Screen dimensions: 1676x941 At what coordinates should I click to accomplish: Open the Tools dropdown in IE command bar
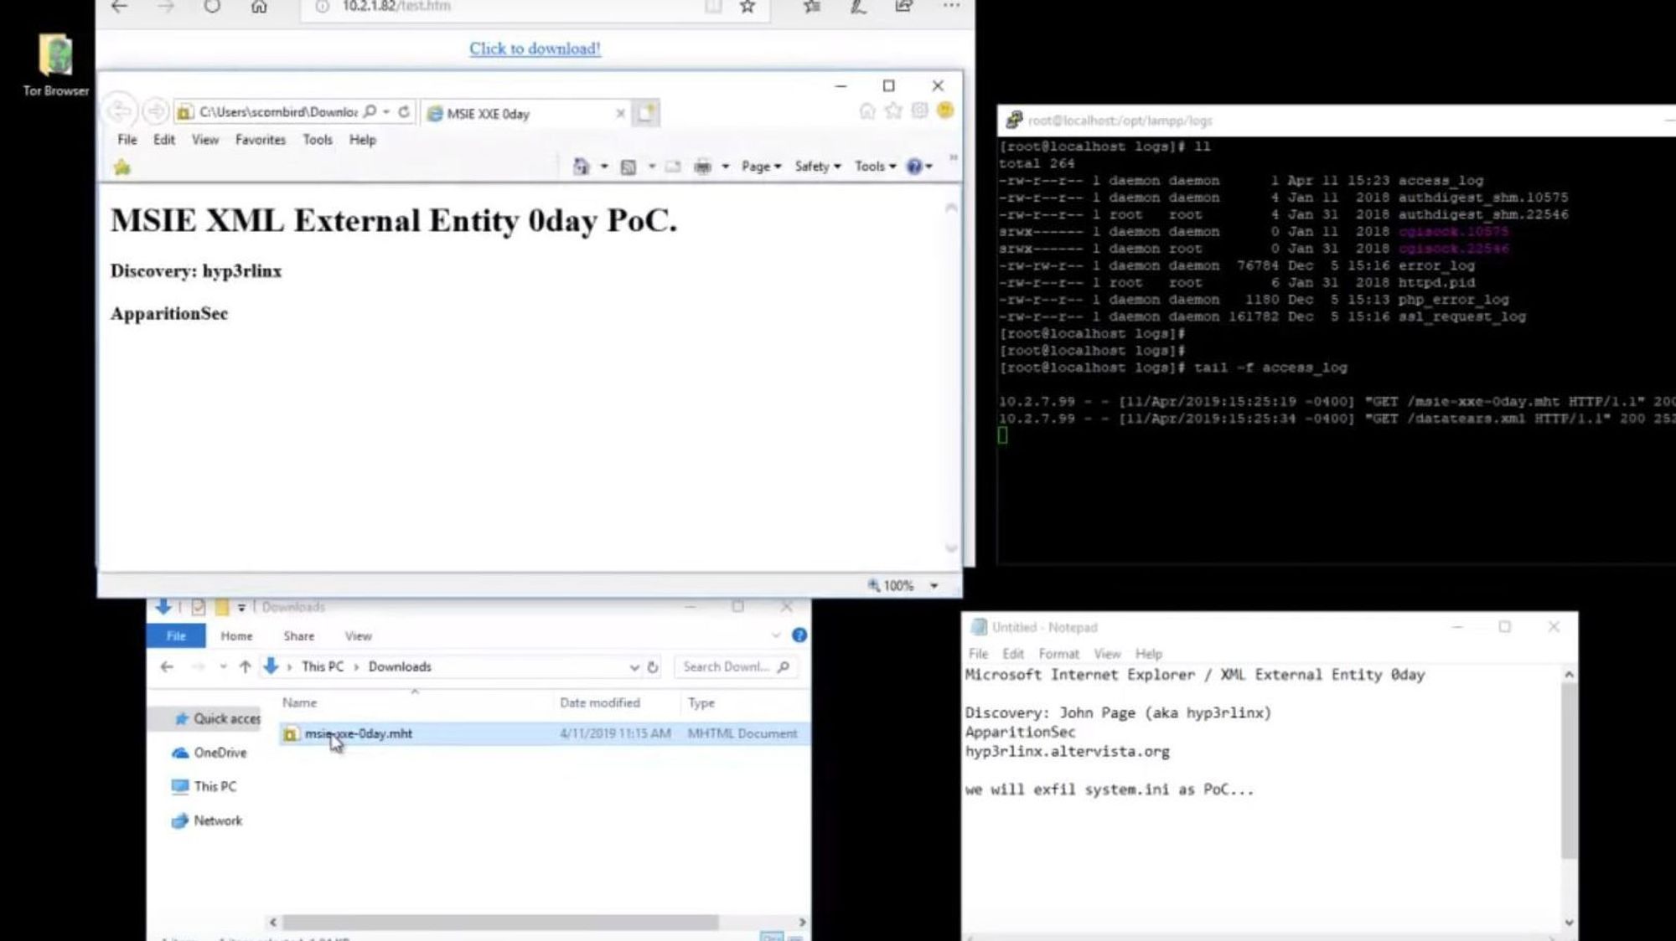875,167
